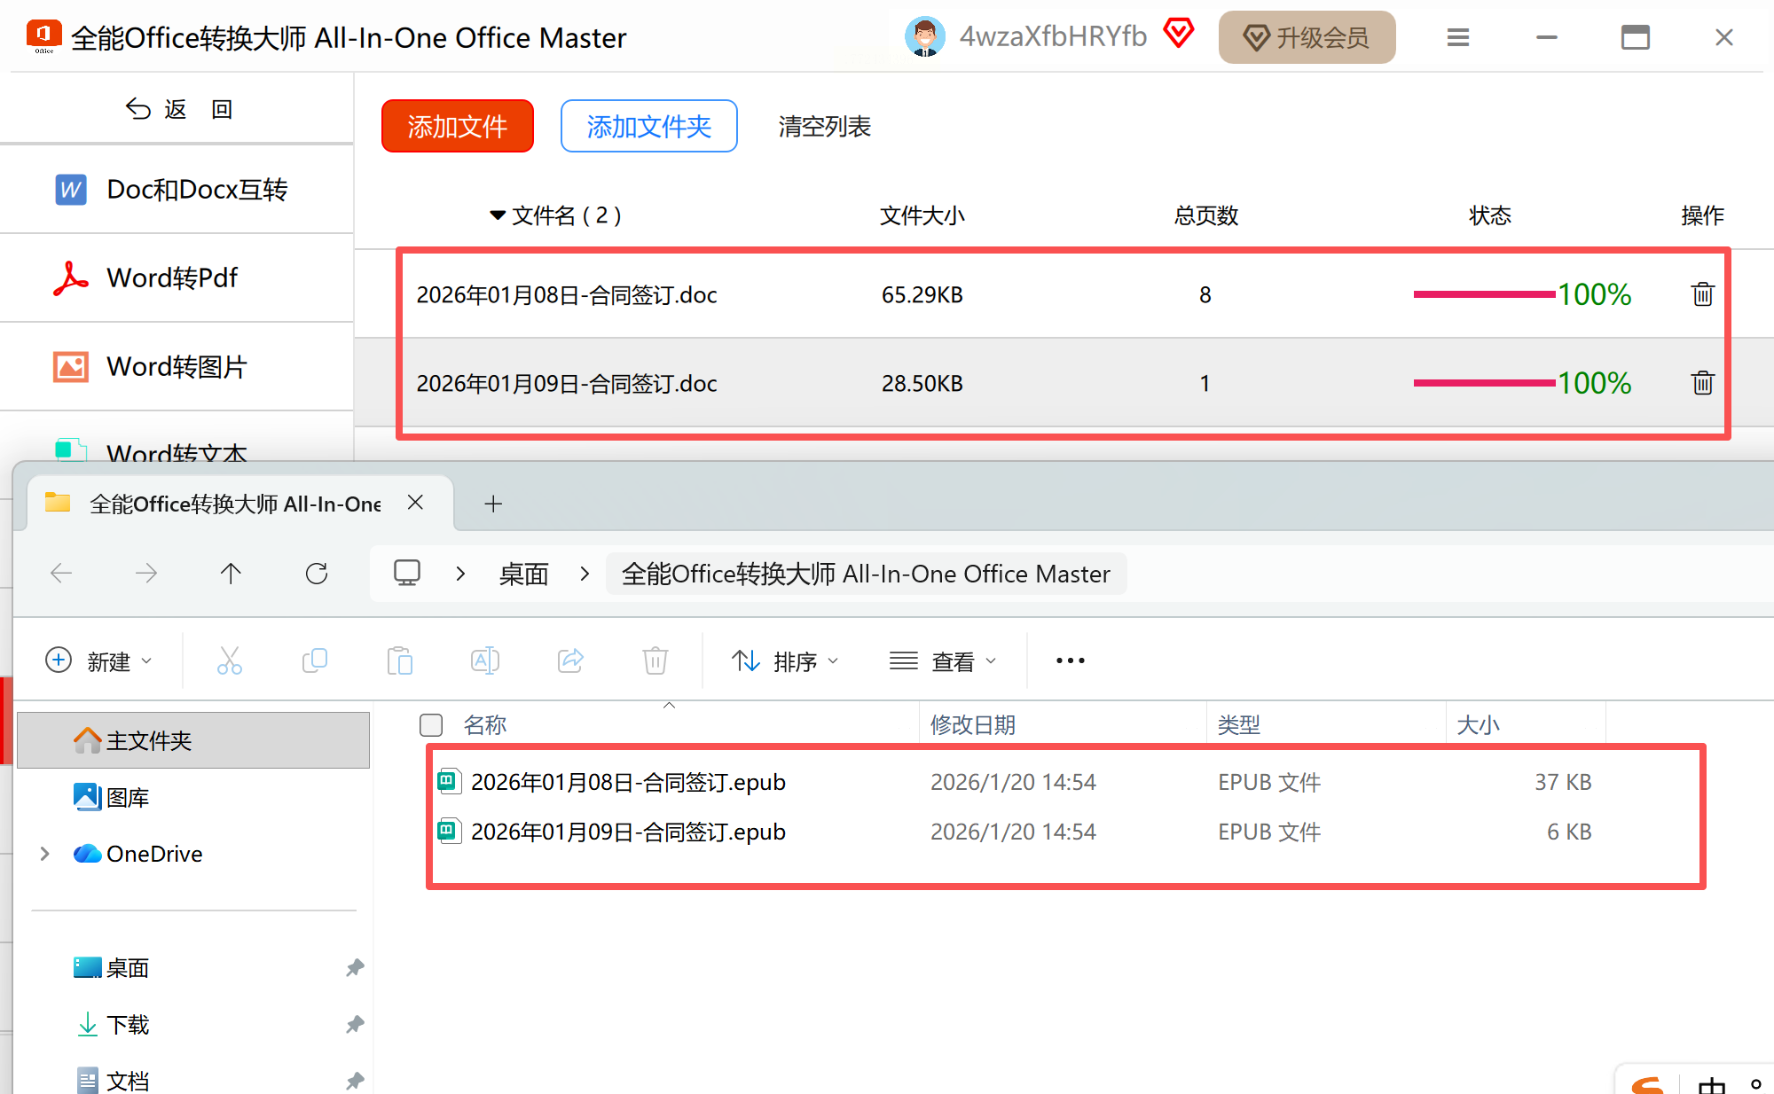
Task: Open the 查看 view dropdown
Action: [944, 661]
